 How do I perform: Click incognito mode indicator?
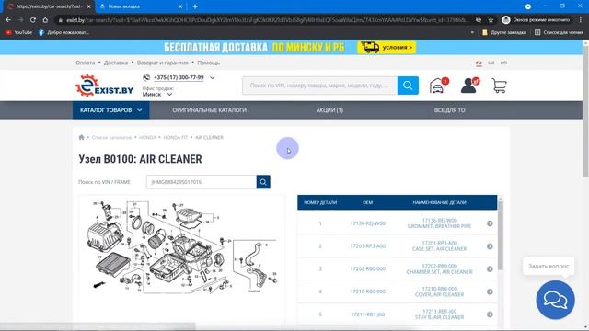537,20
